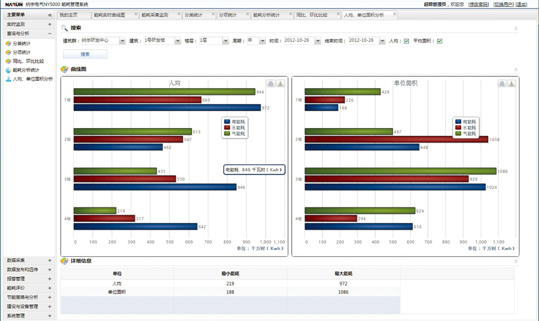Toggle 水能耗 legend in 单位面积 chart
Viewport: 539px width, 321px height.
(466, 127)
